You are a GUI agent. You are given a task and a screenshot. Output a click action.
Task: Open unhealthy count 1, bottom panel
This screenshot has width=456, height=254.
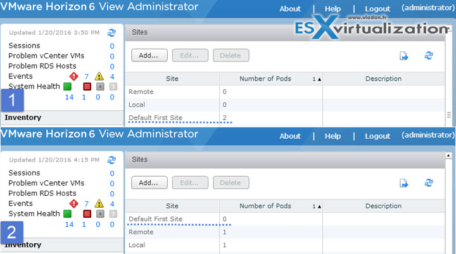click(x=84, y=225)
